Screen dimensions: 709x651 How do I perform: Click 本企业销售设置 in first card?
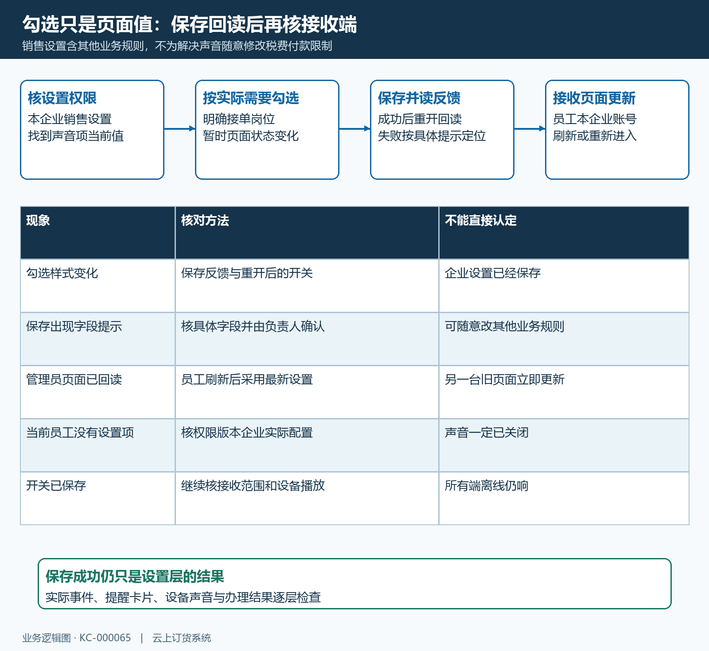(x=70, y=119)
